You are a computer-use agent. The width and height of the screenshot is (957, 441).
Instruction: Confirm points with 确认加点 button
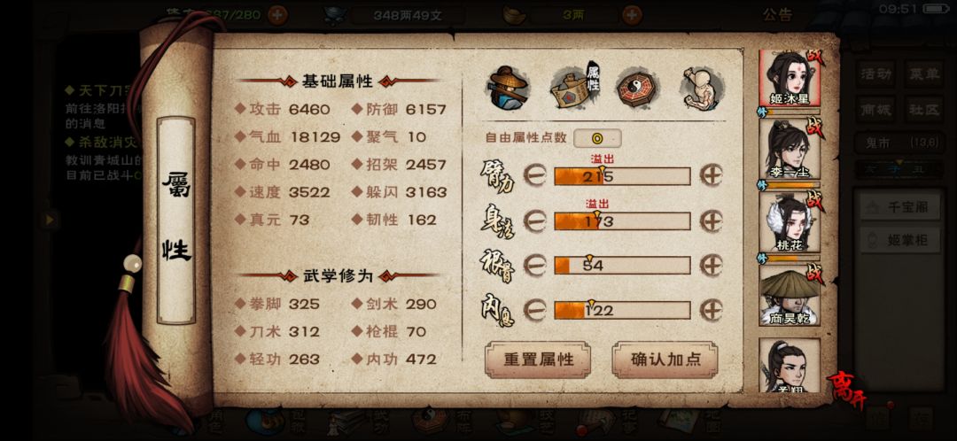click(665, 360)
